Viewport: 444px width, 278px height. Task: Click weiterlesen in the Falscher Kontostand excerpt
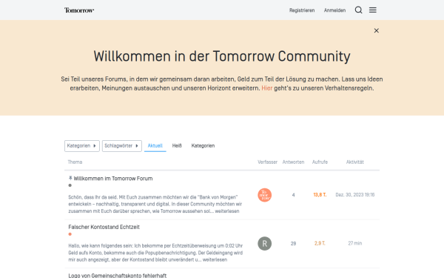tap(215, 259)
